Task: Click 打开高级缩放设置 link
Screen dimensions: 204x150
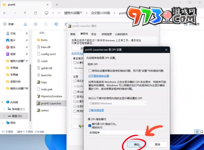Action: 99,76
